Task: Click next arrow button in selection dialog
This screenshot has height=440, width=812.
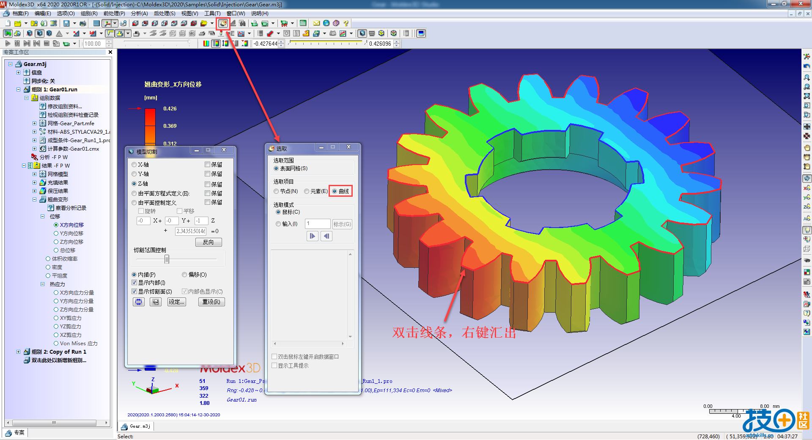Action: point(313,236)
